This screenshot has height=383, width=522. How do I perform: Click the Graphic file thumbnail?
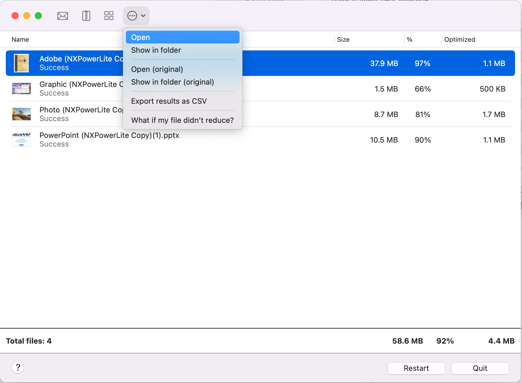click(21, 88)
